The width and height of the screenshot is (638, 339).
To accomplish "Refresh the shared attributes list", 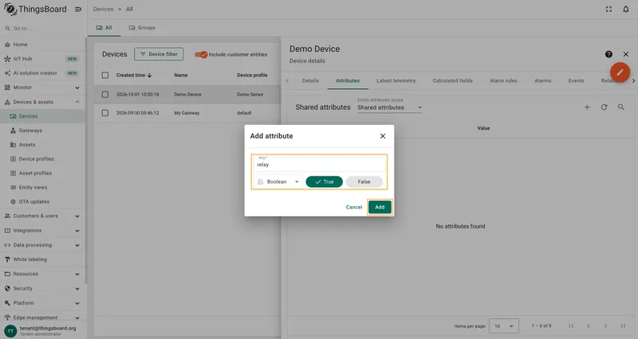I will pyautogui.click(x=604, y=107).
